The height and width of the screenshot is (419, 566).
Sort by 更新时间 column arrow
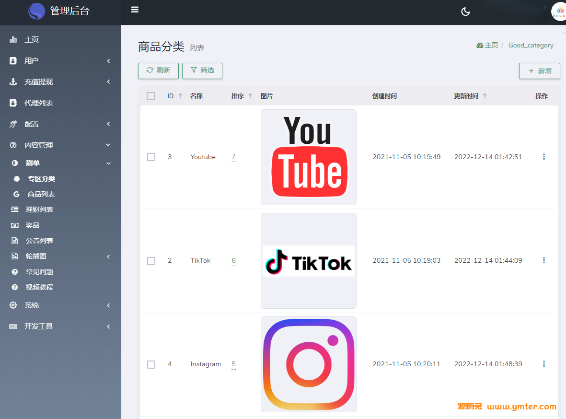pos(485,96)
